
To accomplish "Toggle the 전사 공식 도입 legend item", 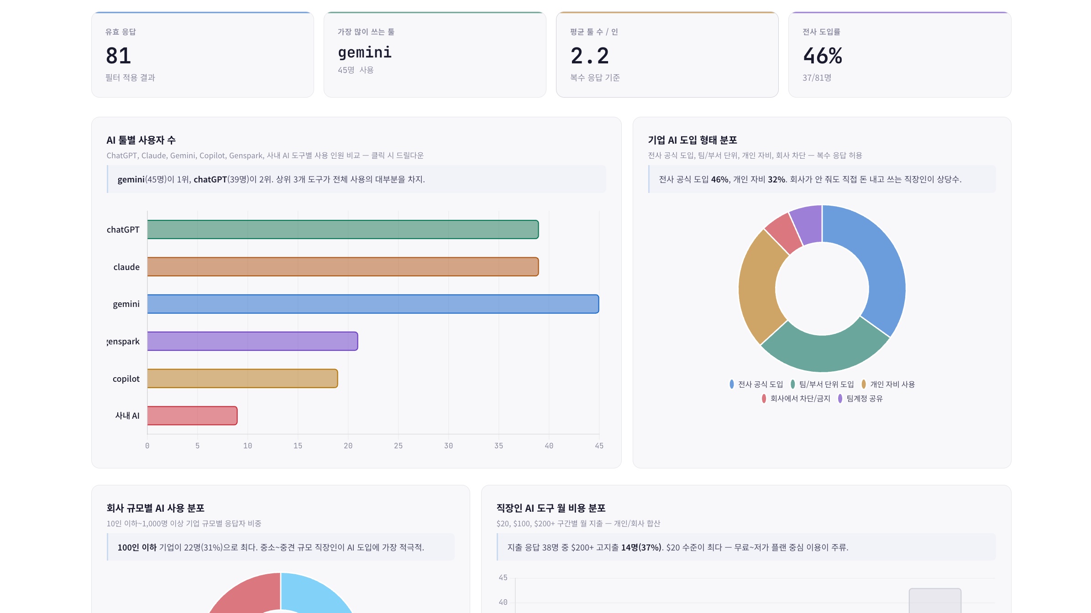I will 756,384.
